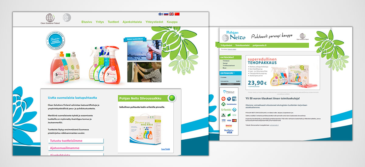Open the woman cleaning window video thumbnail
The height and width of the screenshot is (167, 365).
point(144,72)
